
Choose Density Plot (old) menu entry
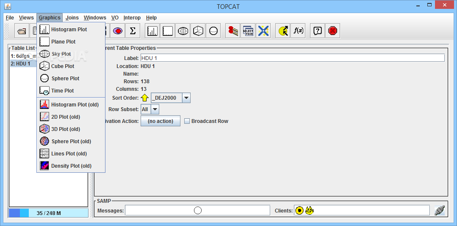pyautogui.click(x=71, y=166)
